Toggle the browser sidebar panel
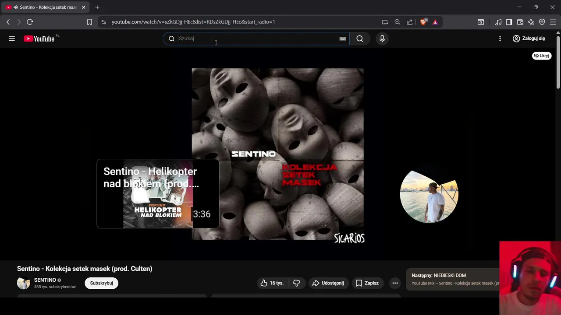Image resolution: width=561 pixels, height=315 pixels. (509, 22)
